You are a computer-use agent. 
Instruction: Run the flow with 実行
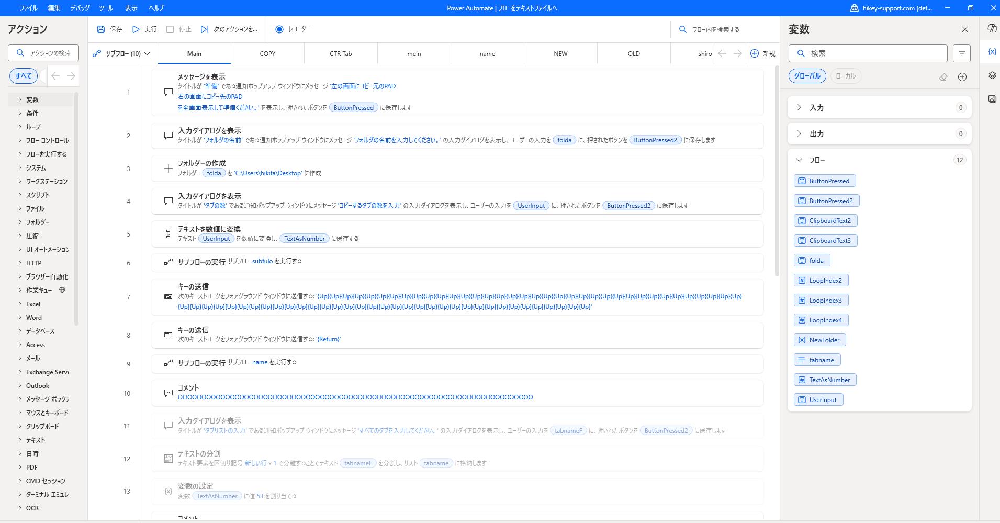pyautogui.click(x=145, y=29)
